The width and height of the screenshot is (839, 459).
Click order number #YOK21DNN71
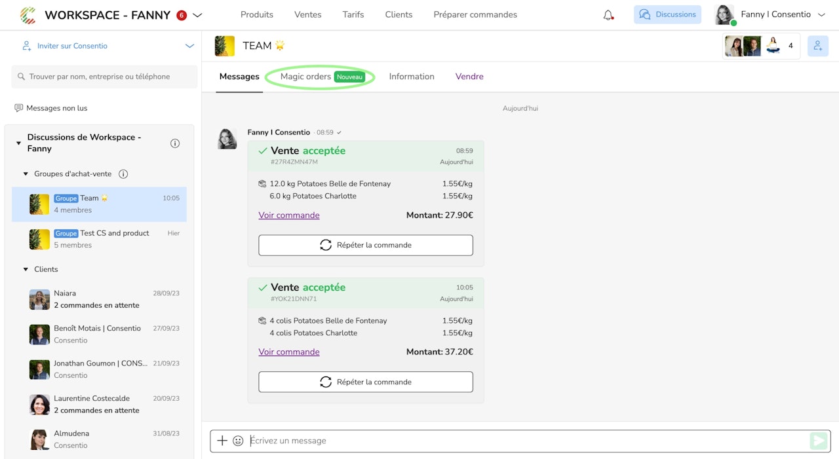pos(294,299)
